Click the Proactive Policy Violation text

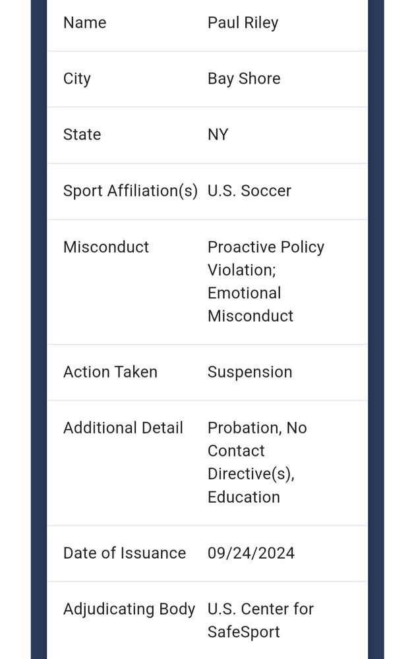(x=266, y=258)
